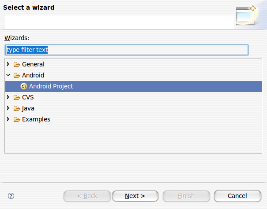The width and height of the screenshot is (267, 209).
Task: Collapse the Android category arrow
Action: (x=8, y=75)
